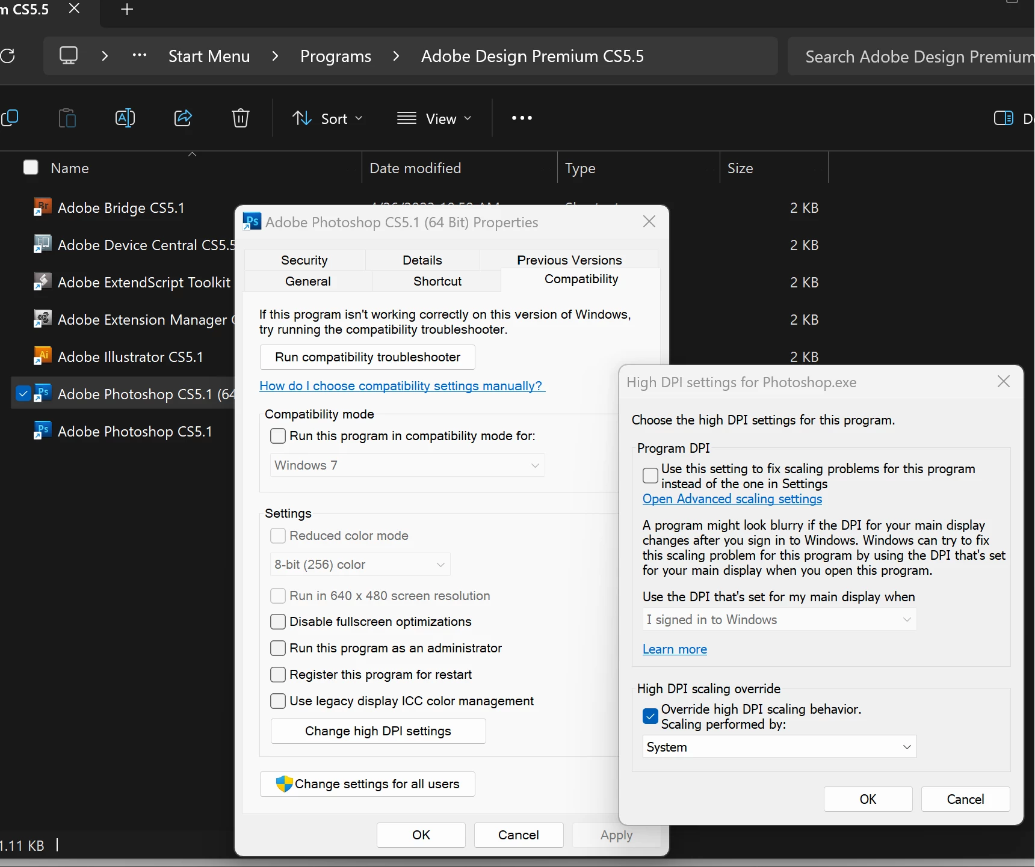The height and width of the screenshot is (867, 1035).
Task: Uncheck Override high DPI scaling behavior
Action: tap(650, 716)
